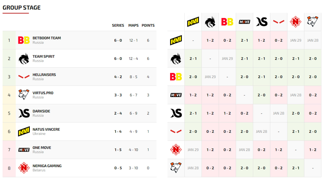324x180 pixels.
Task: Open NAVI vs Nemiga JAN 29 match cell
Action: (296, 40)
